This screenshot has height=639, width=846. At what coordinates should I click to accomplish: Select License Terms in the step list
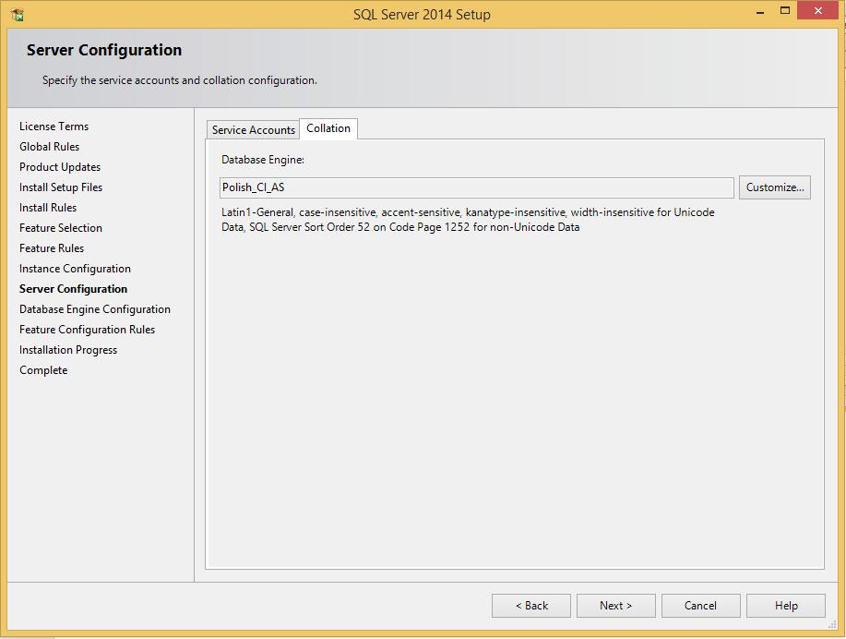(54, 127)
